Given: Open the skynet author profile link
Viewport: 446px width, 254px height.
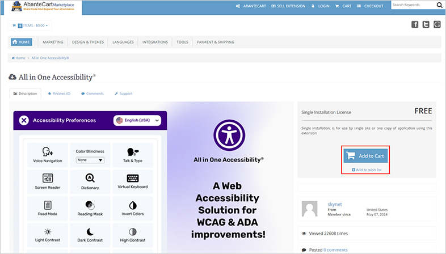Looking at the screenshot, I should click(335, 204).
